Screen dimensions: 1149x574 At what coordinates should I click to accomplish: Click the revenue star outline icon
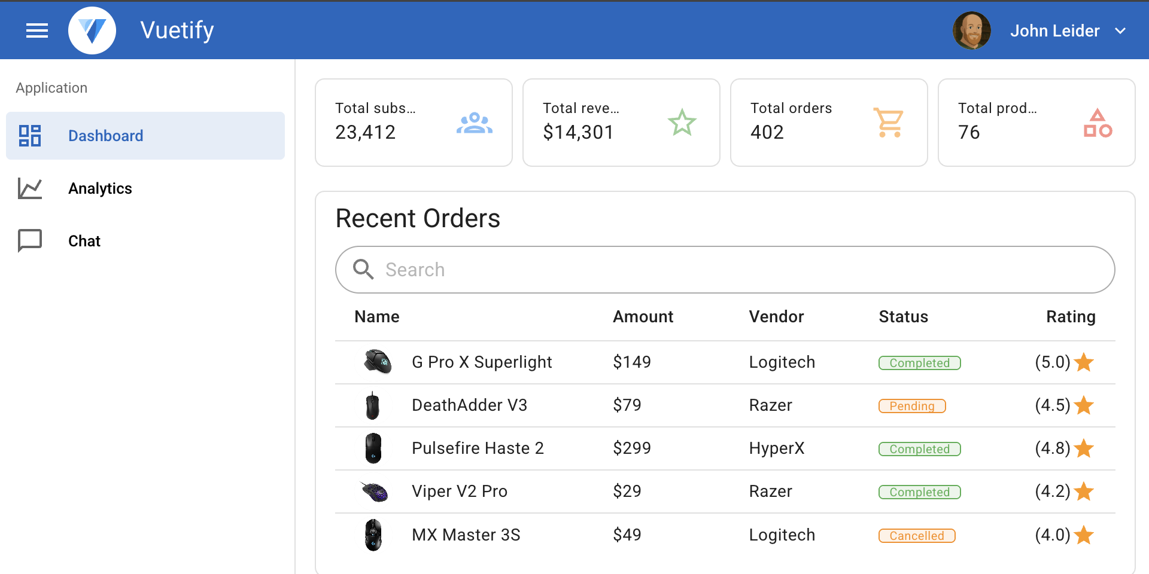click(x=682, y=123)
